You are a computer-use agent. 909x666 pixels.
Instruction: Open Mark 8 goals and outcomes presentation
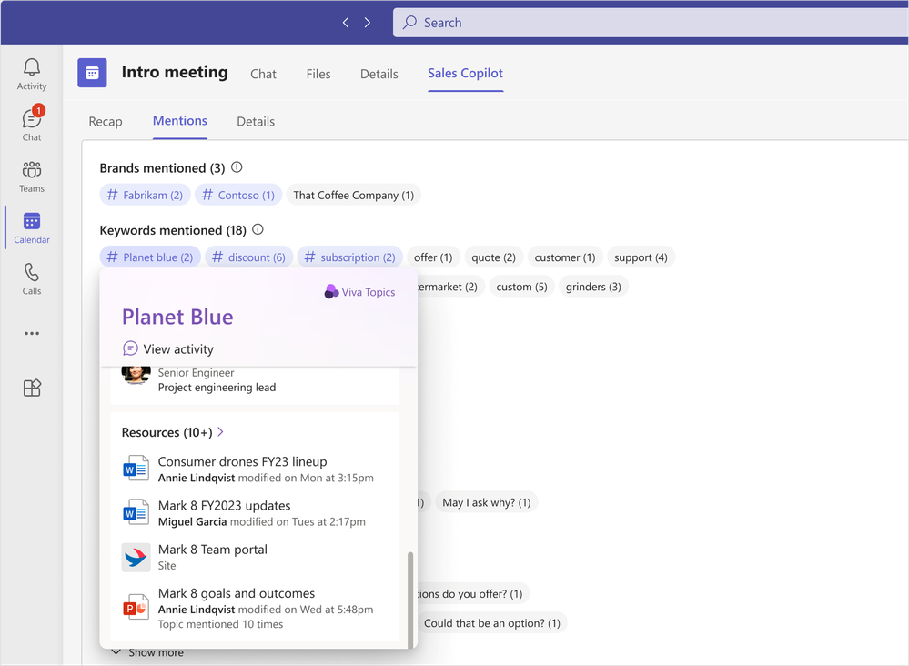tap(237, 593)
